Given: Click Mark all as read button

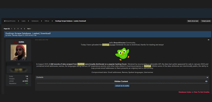Looking at the screenshot, I should 193,21.
